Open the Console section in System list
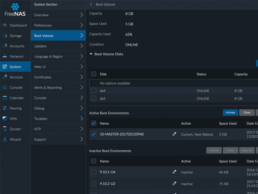 pyautogui.click(x=58, y=98)
